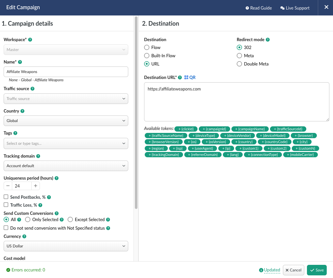Click the help icon next to Redirect mode
The image size is (333, 278).
[268, 40]
